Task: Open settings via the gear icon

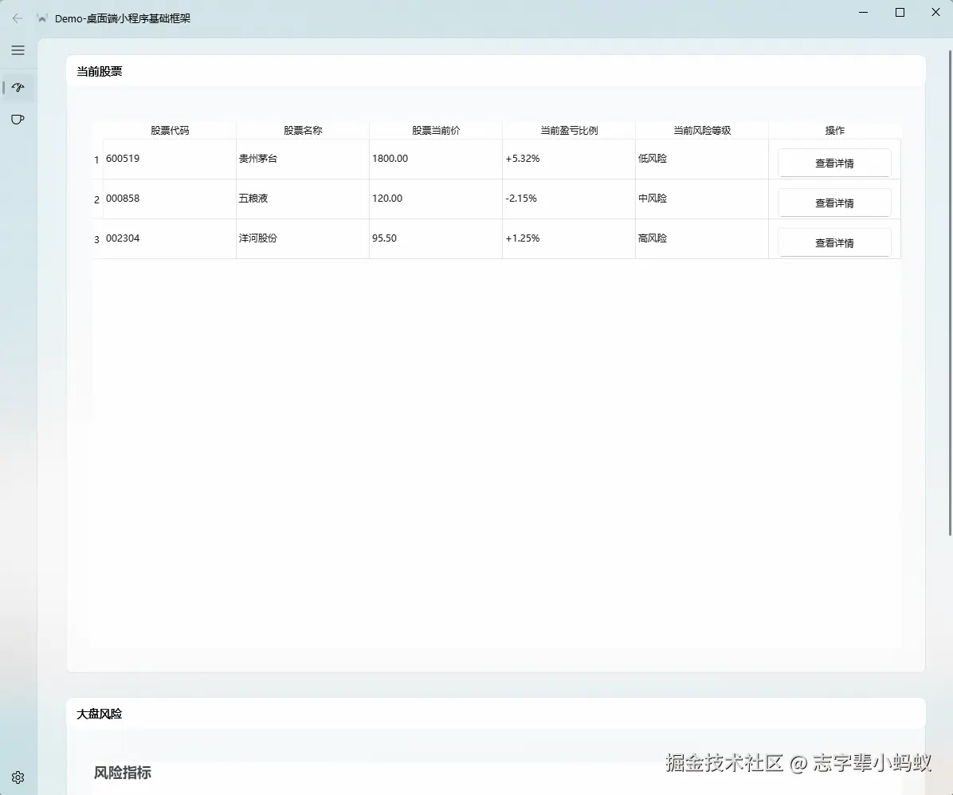Action: point(18,777)
